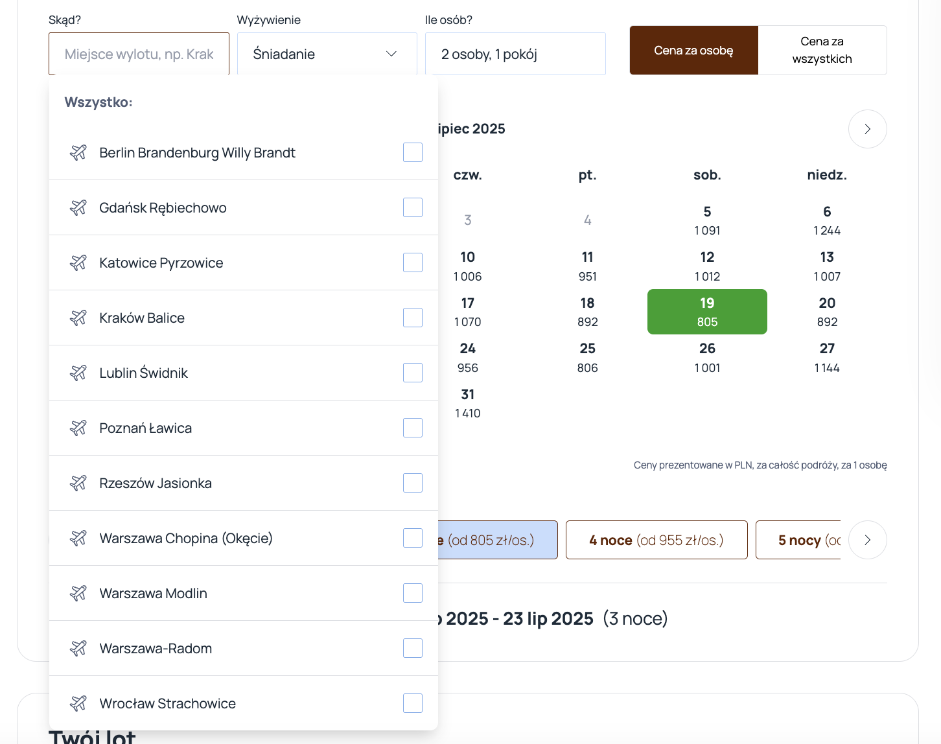Pick Saturday 5 priced 1 091

tap(707, 220)
